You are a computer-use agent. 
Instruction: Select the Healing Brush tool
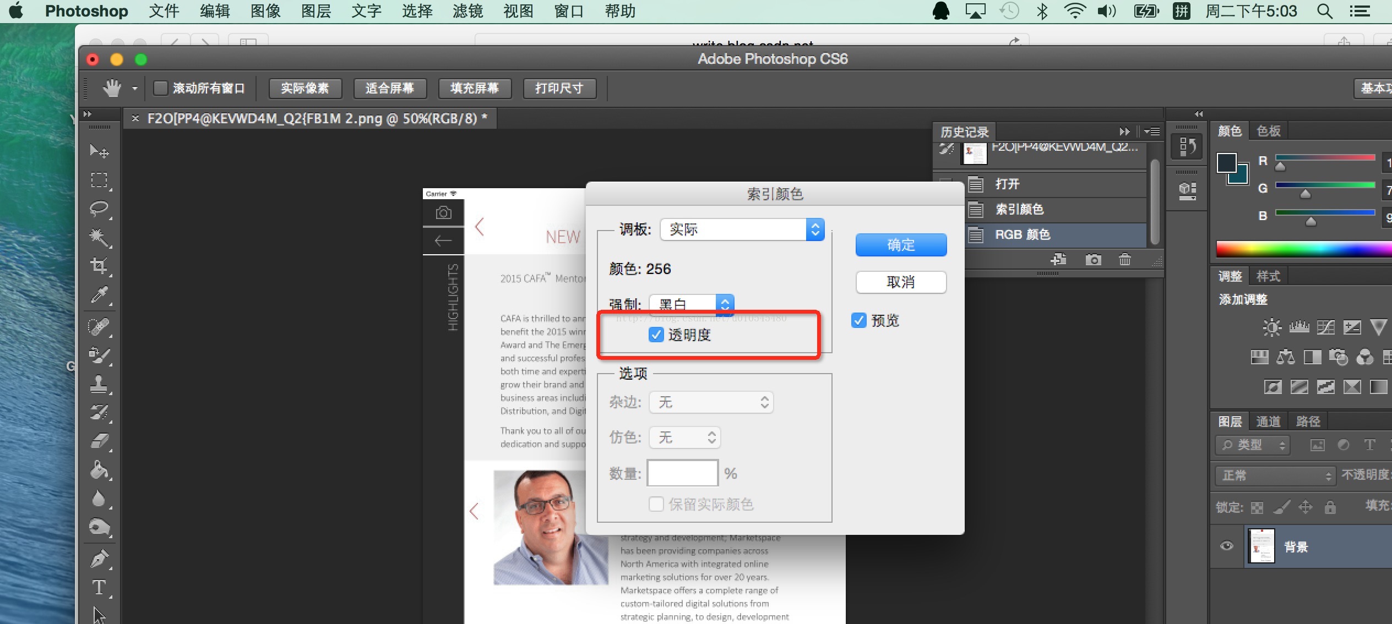click(x=99, y=326)
